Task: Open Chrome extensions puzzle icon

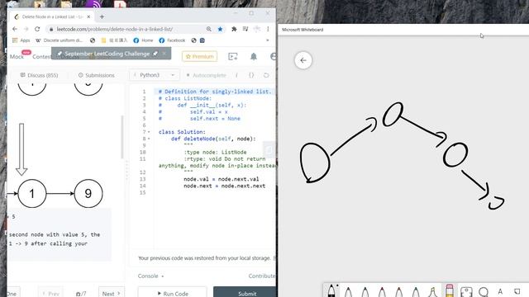Action: [x=234, y=29]
